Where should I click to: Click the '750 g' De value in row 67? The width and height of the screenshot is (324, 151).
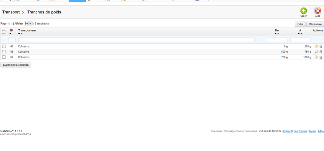[x=284, y=57]
